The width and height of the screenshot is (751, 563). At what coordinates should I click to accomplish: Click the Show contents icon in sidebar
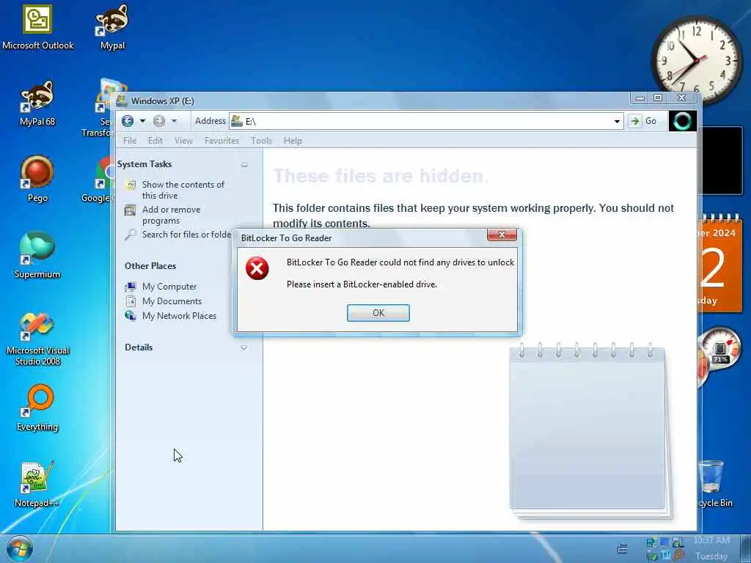click(x=130, y=184)
